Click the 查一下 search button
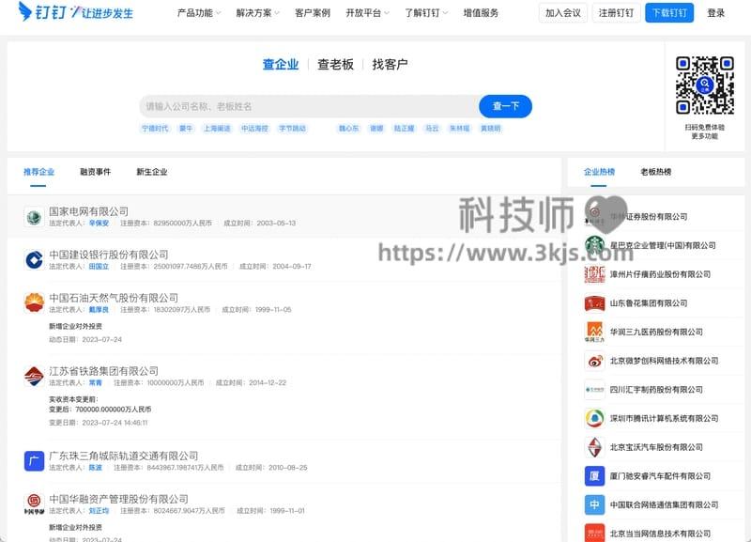751x542 pixels. tap(505, 106)
